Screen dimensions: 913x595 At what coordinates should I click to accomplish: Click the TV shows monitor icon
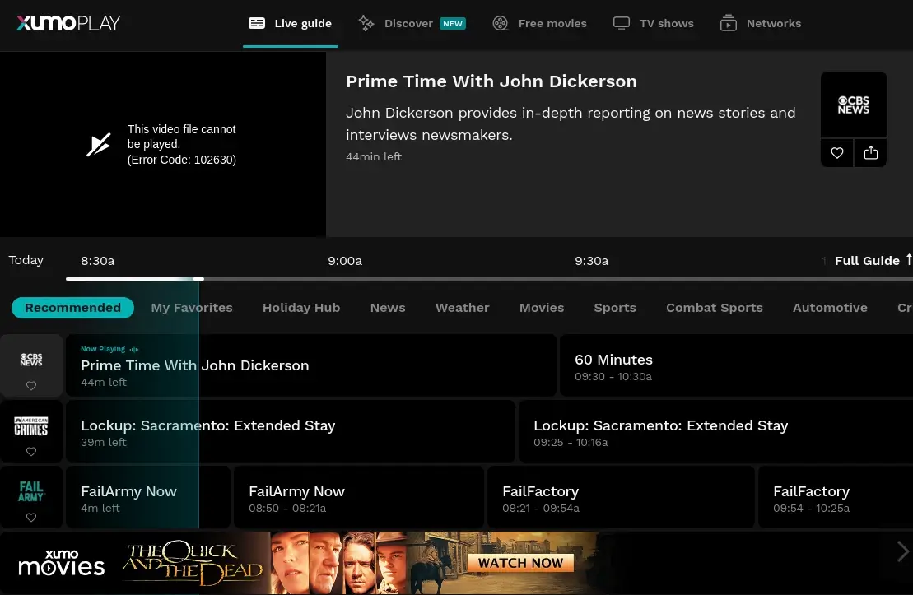[x=622, y=23]
